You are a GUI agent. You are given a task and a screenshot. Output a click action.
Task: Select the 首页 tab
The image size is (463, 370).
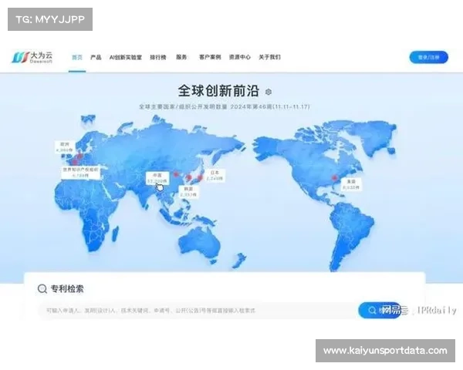coord(76,57)
